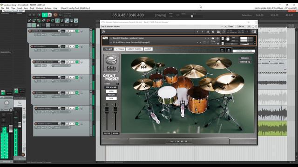The image size is (298, 167).
Task: Click the CURRENTLY PLAYING button
Action: 244,51
